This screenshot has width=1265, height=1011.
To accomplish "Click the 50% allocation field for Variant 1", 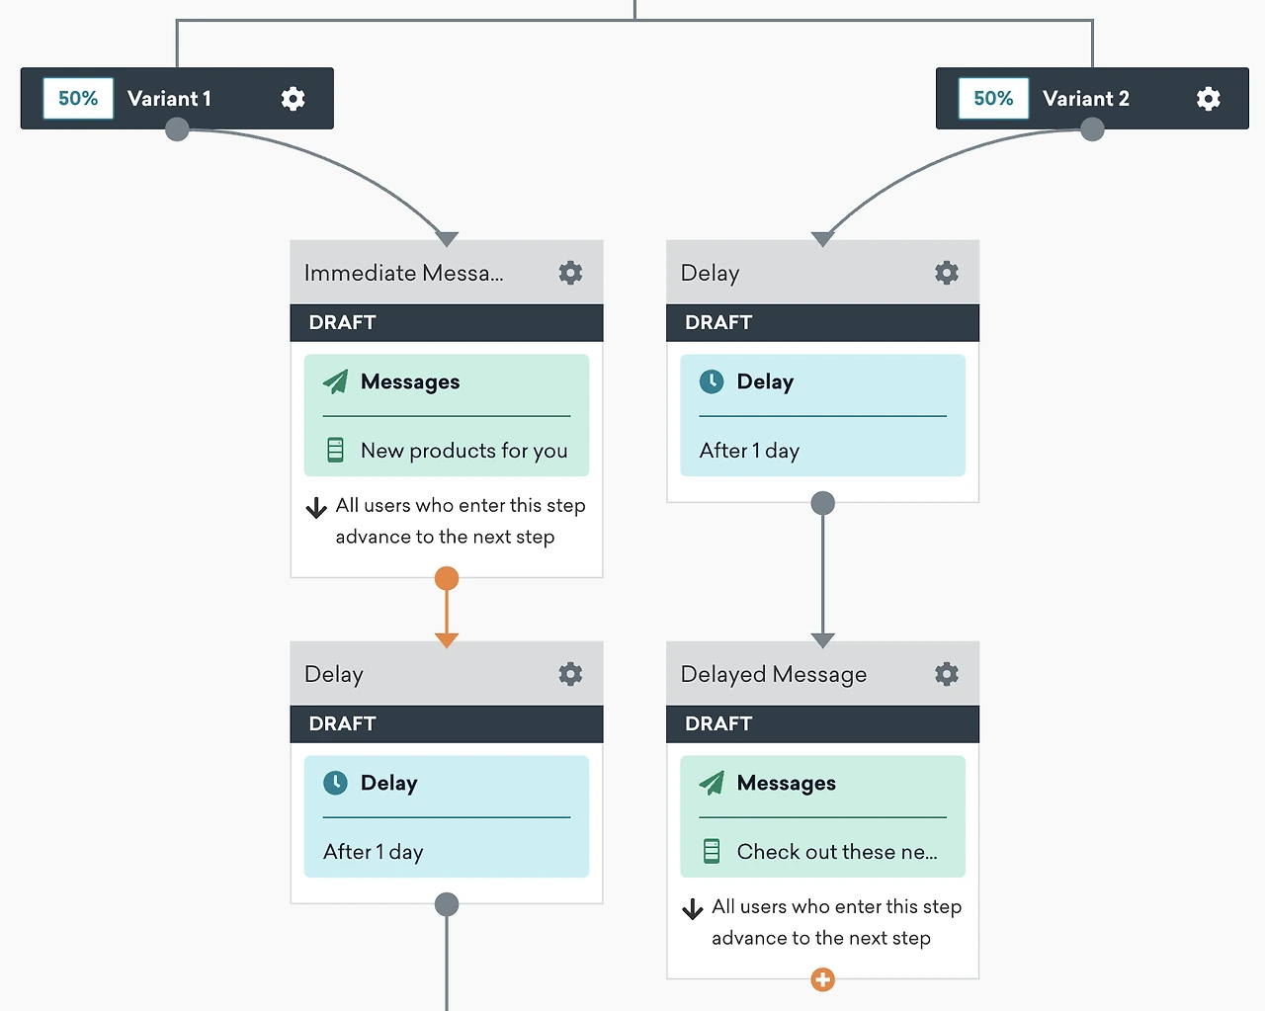I will pos(77,98).
